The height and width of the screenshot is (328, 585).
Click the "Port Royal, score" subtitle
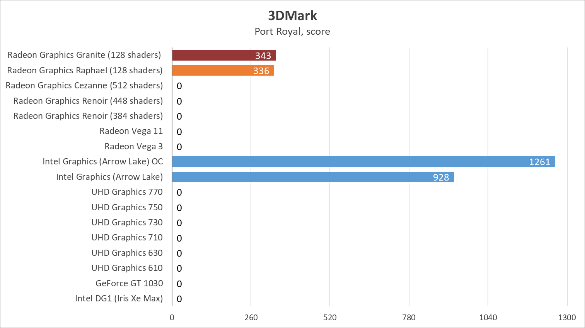coord(292,32)
